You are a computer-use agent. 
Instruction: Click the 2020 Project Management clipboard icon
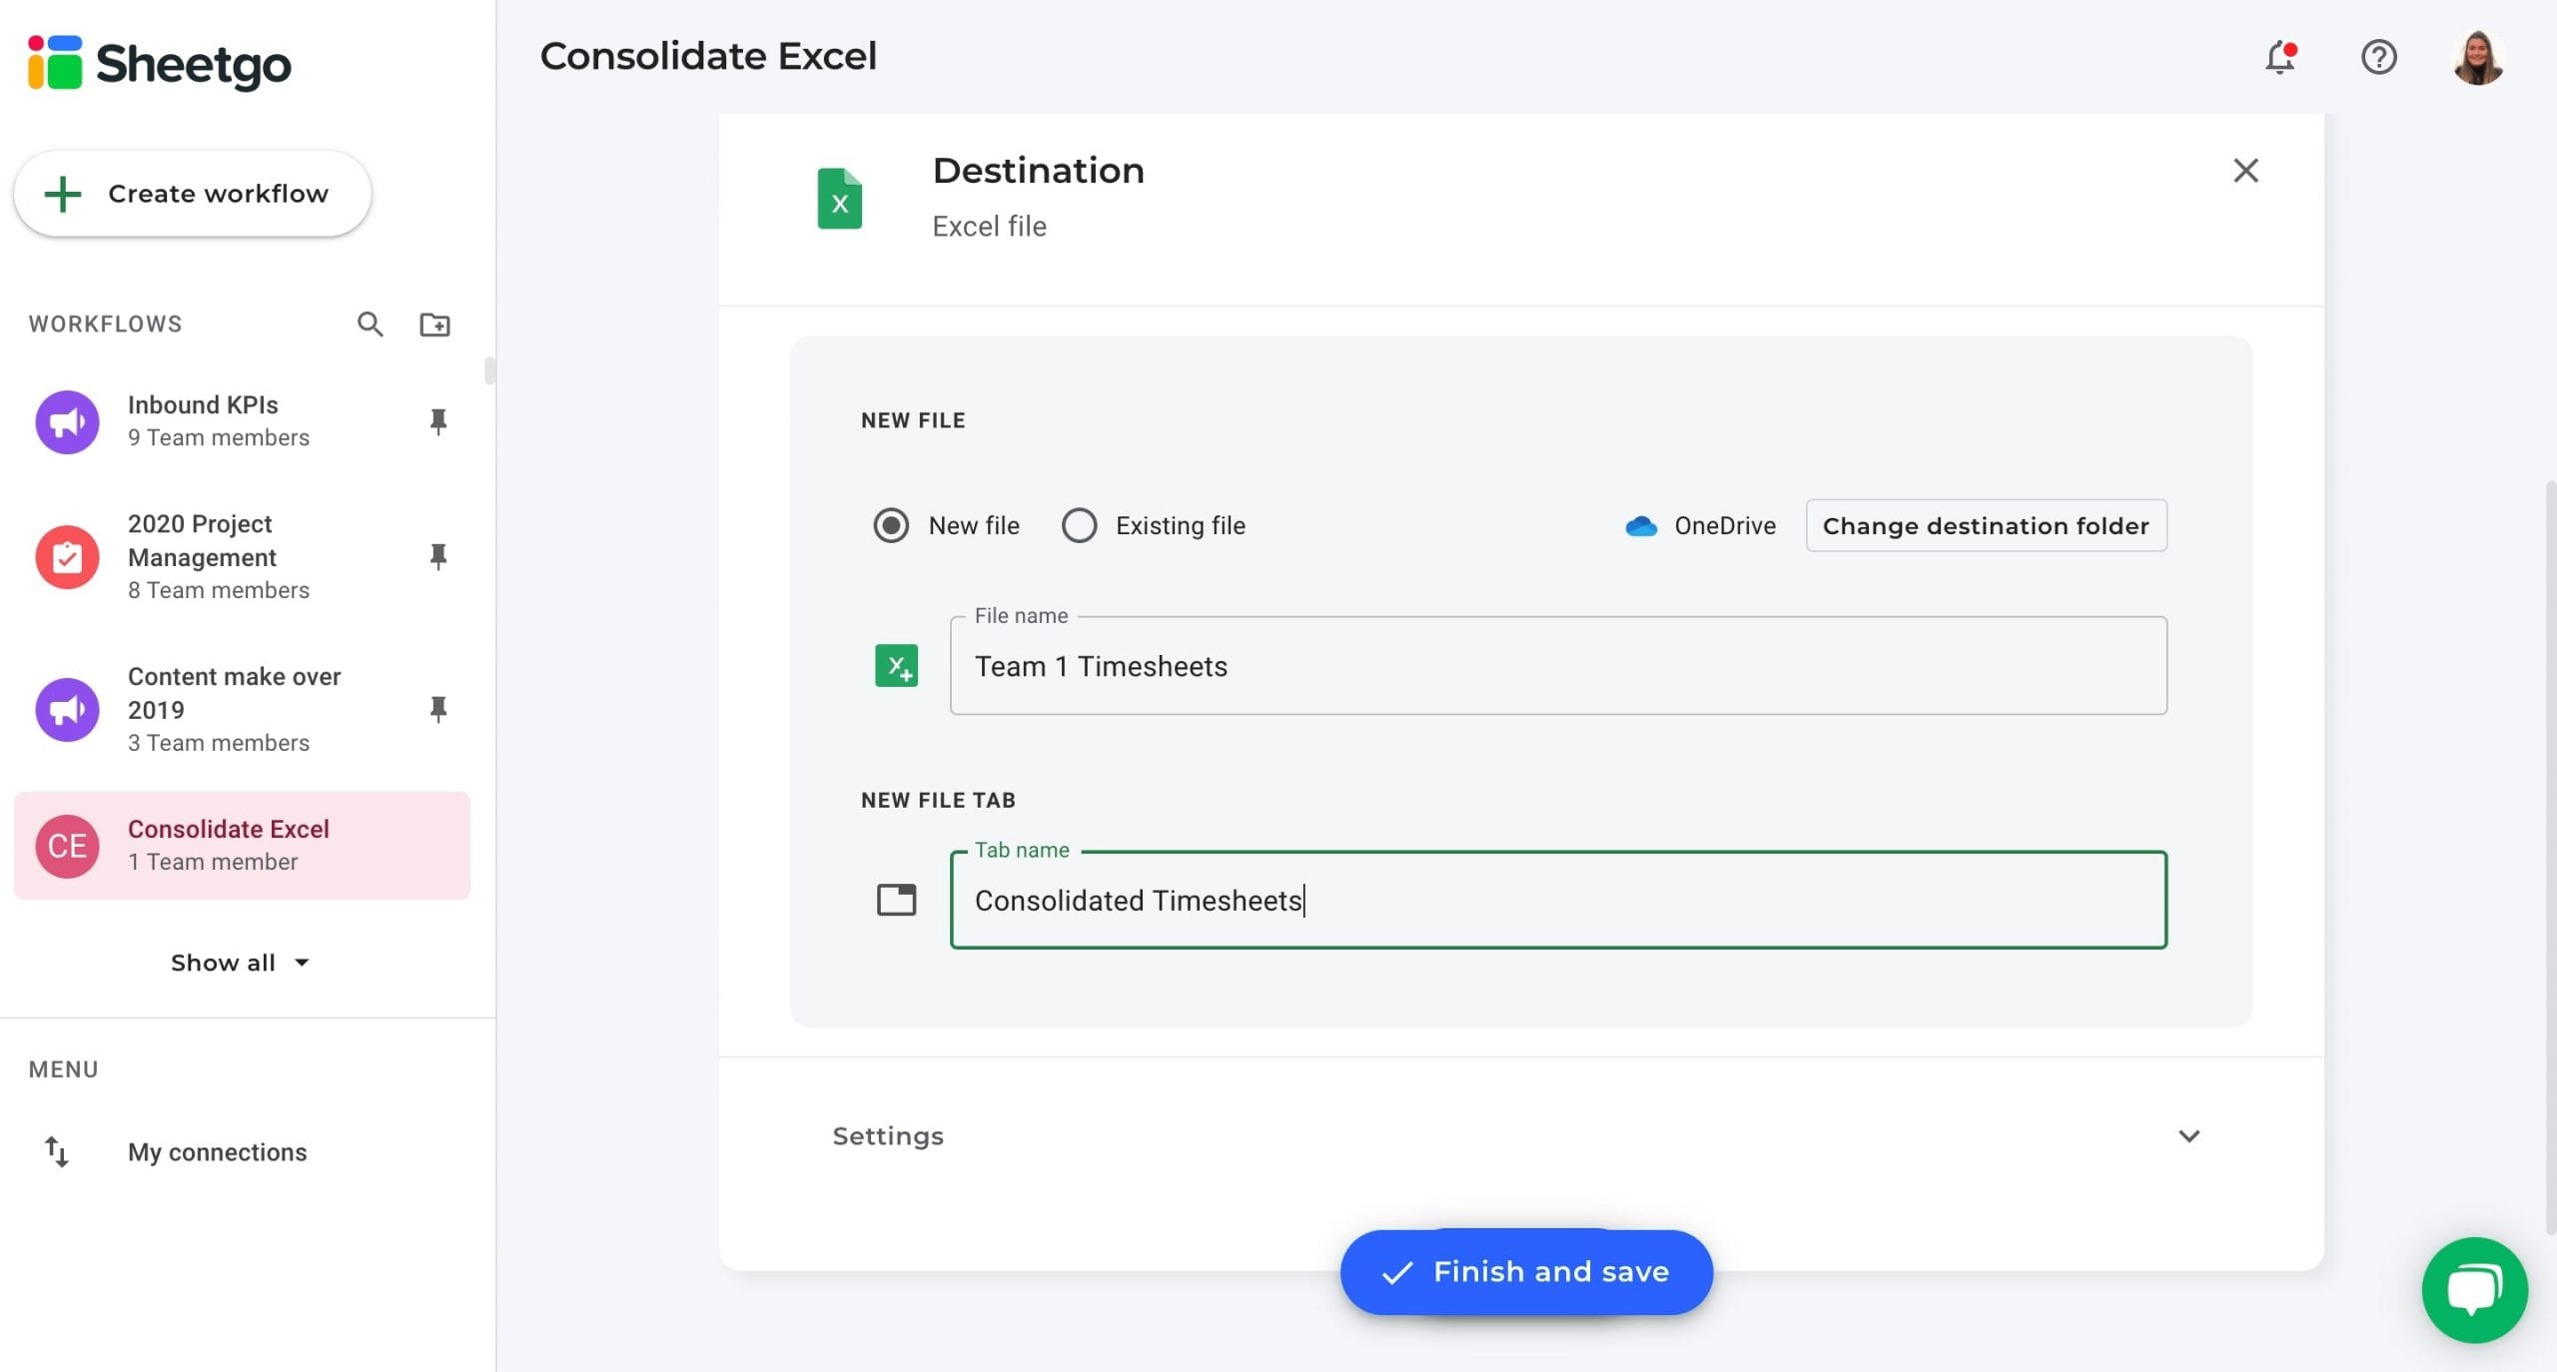coord(67,556)
